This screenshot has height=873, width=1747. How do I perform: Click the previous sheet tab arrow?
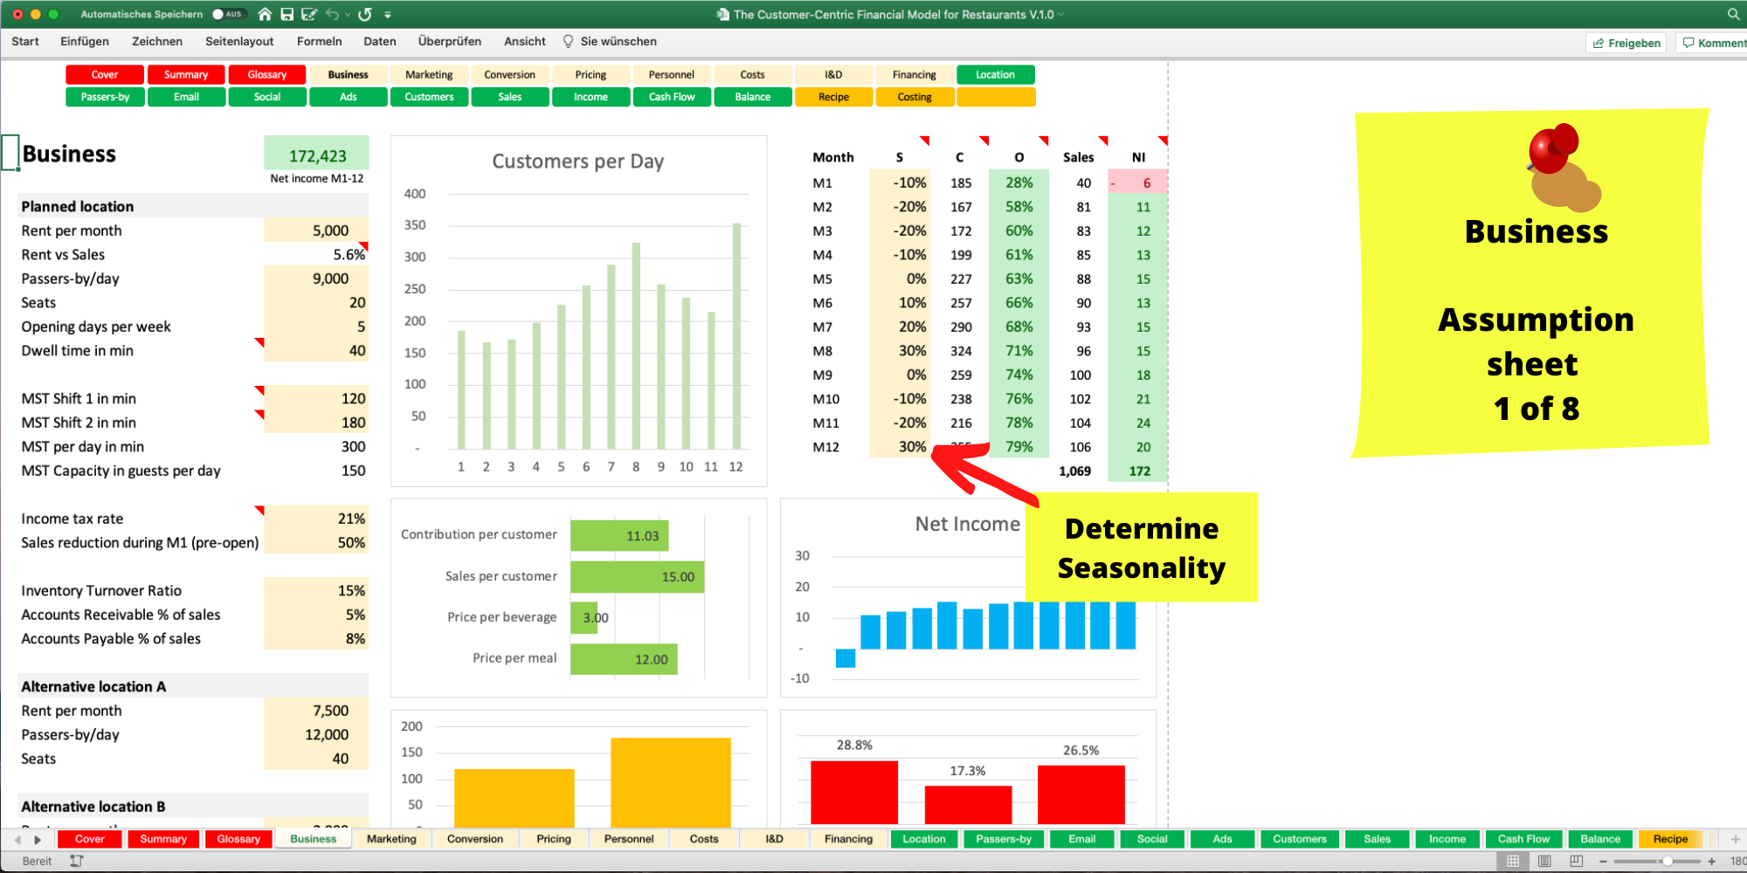tap(17, 840)
